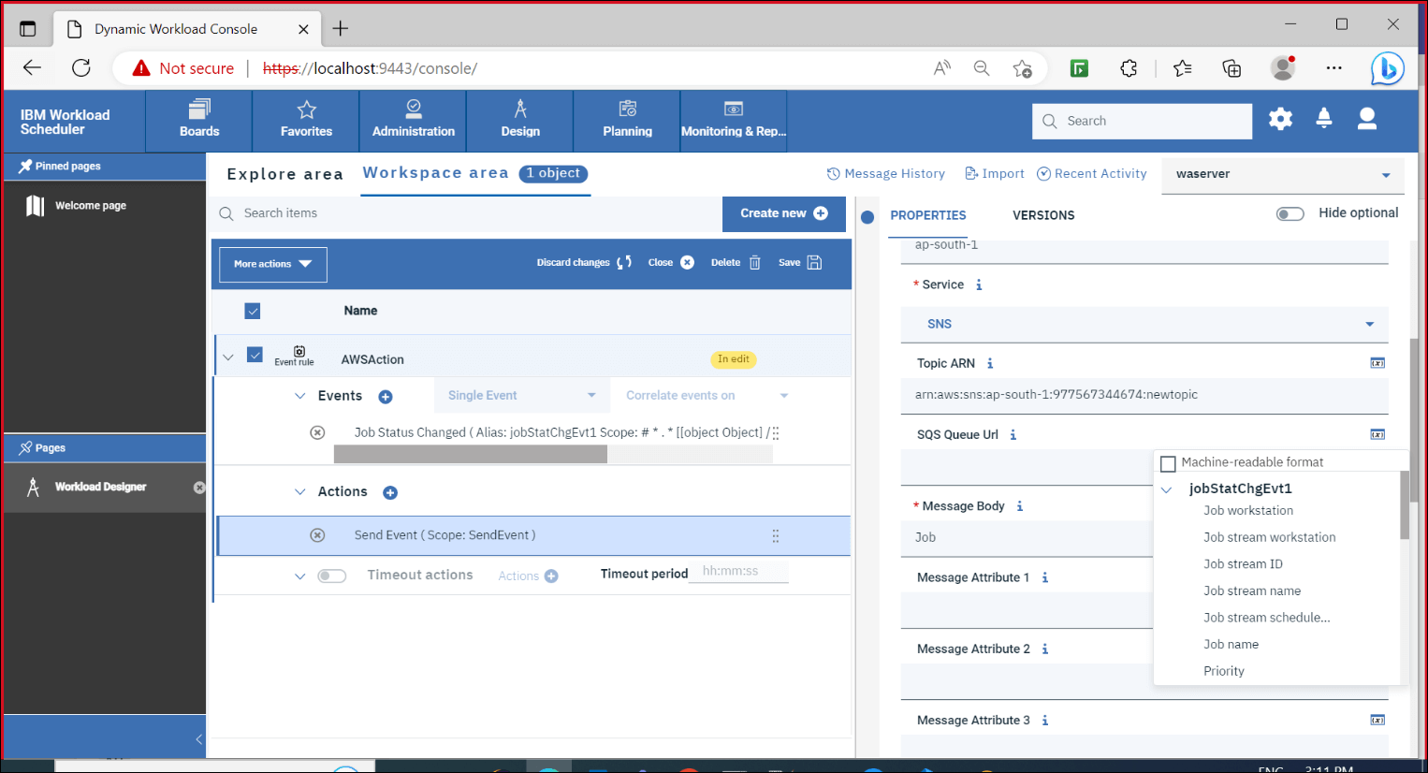Screen dimensions: 1428x773
Task: Open Message History link
Action: pos(886,174)
